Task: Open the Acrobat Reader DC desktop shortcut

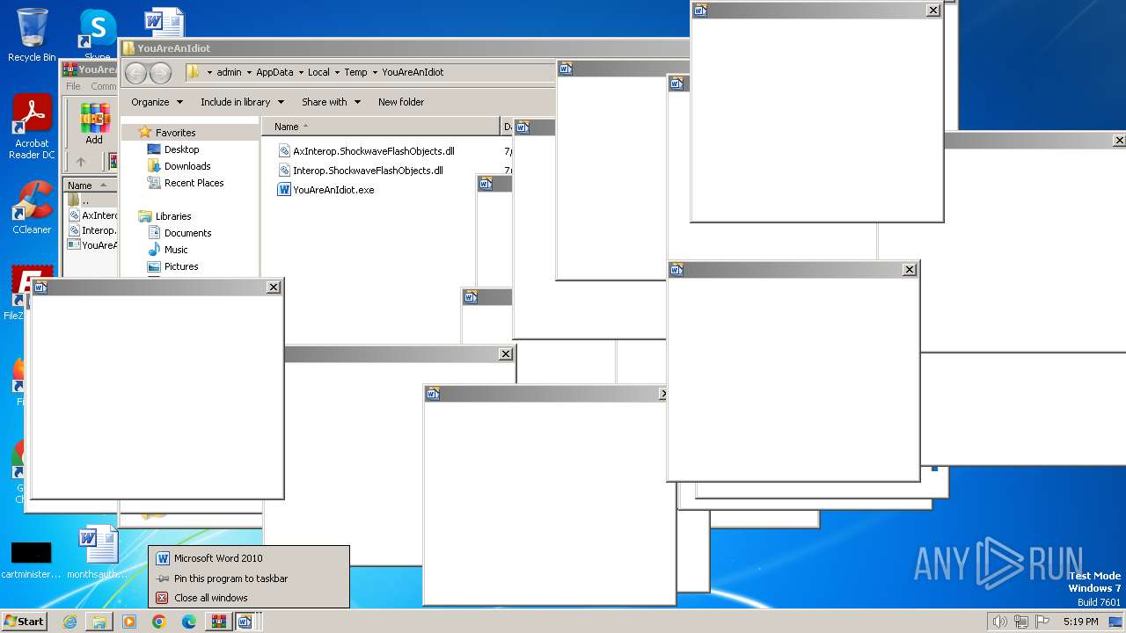Action: (x=32, y=127)
